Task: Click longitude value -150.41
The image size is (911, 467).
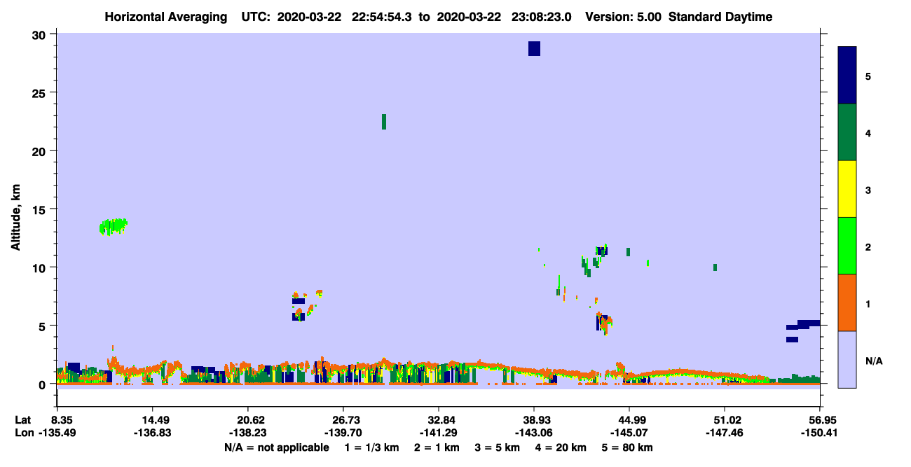Action: [820, 433]
